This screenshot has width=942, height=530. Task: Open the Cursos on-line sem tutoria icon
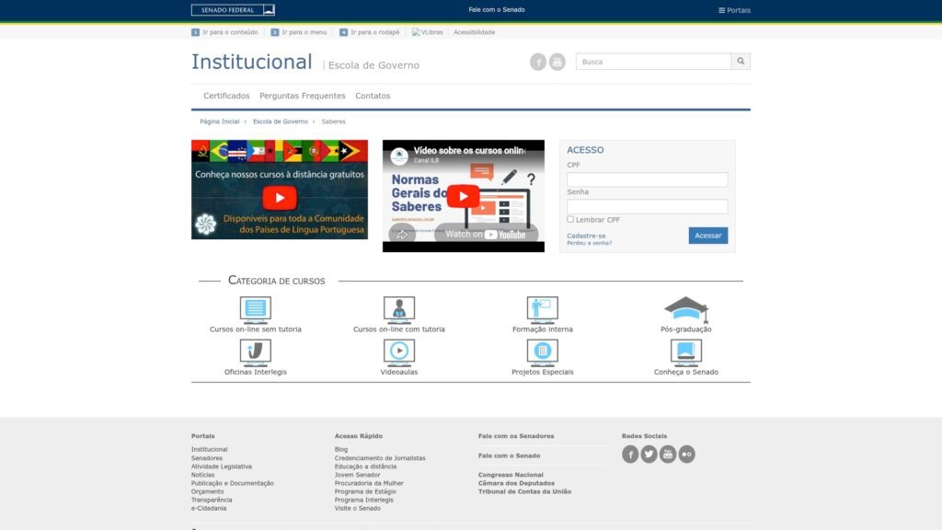(x=255, y=309)
